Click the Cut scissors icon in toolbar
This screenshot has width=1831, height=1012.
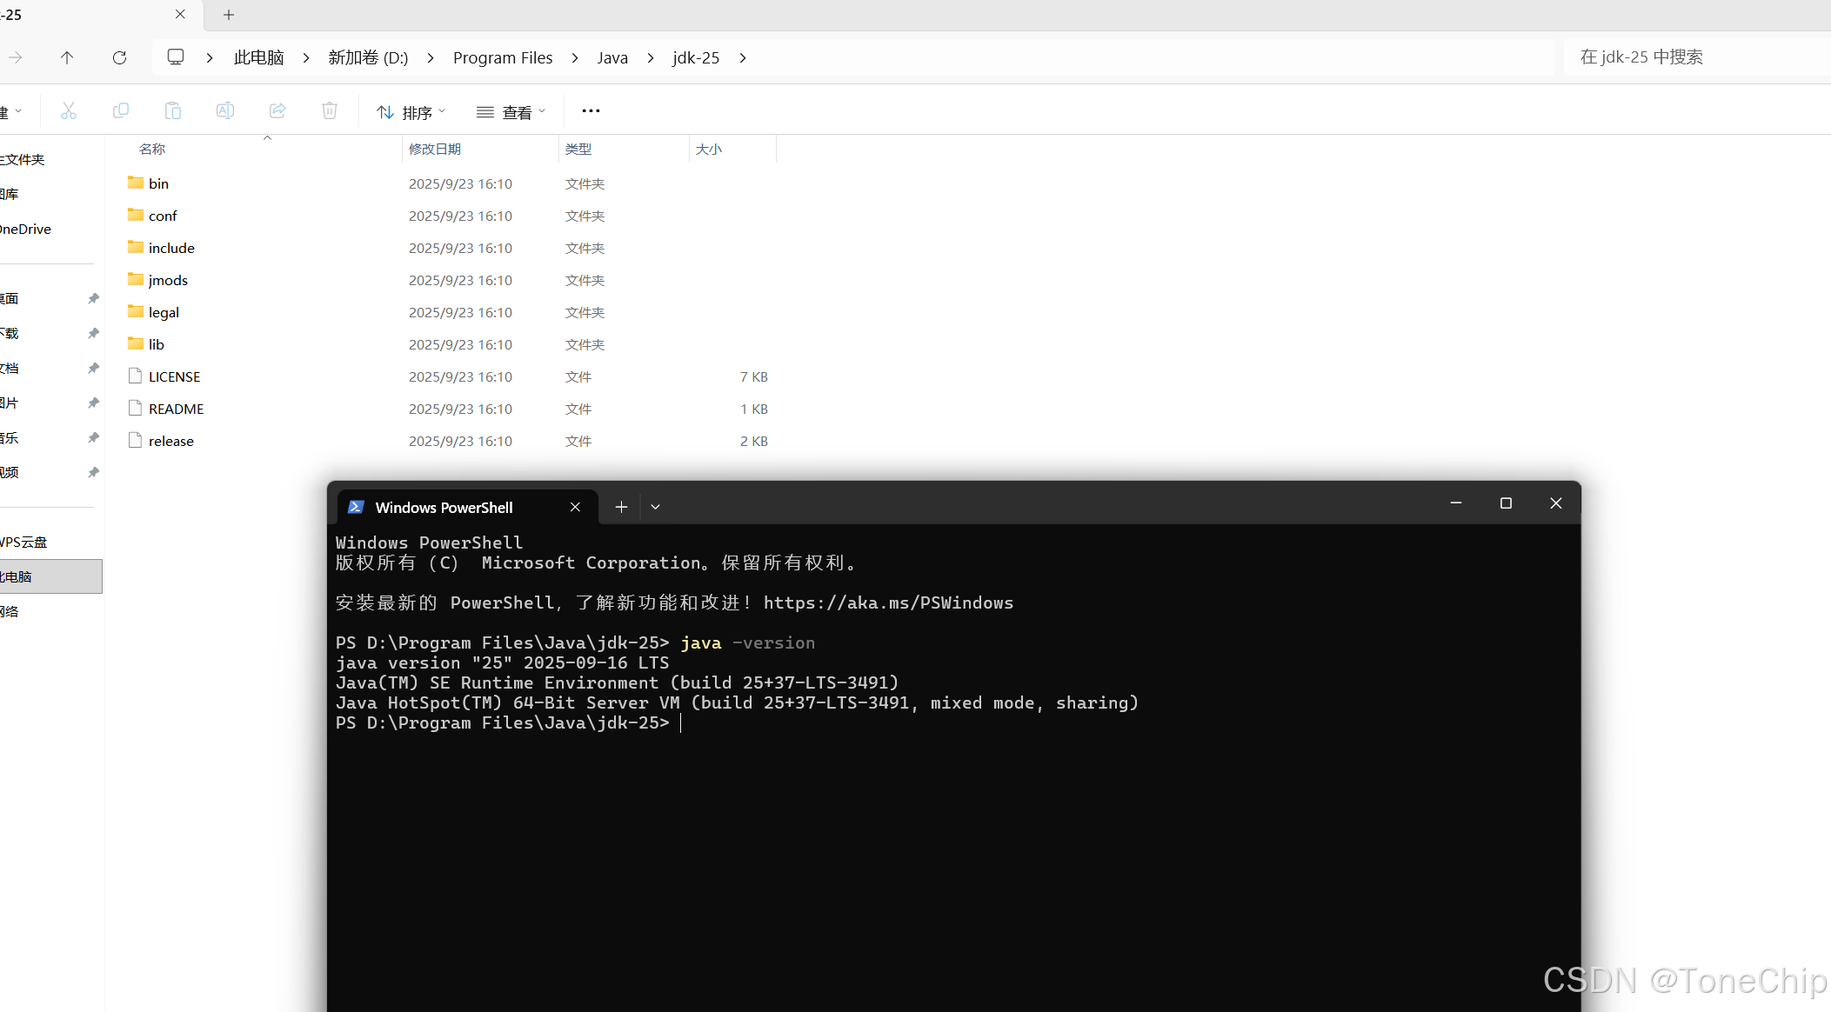(x=69, y=110)
